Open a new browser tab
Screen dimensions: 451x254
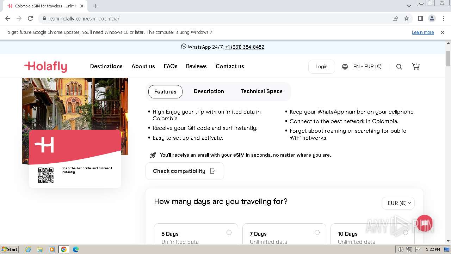95,6
